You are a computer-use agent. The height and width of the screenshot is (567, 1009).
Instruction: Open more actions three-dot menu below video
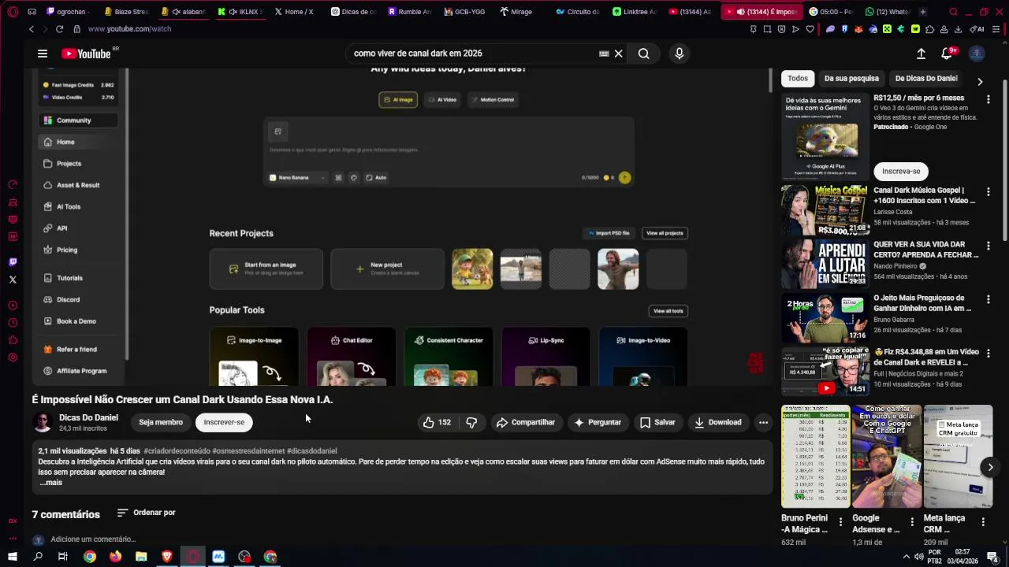point(763,422)
